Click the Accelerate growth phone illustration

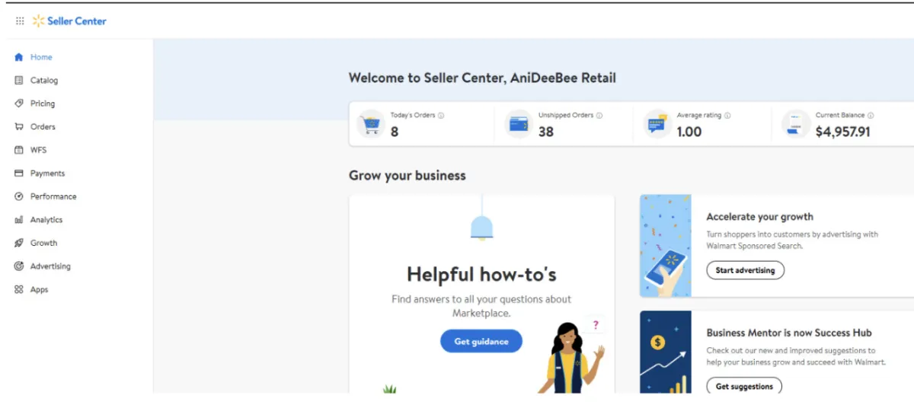(666, 246)
